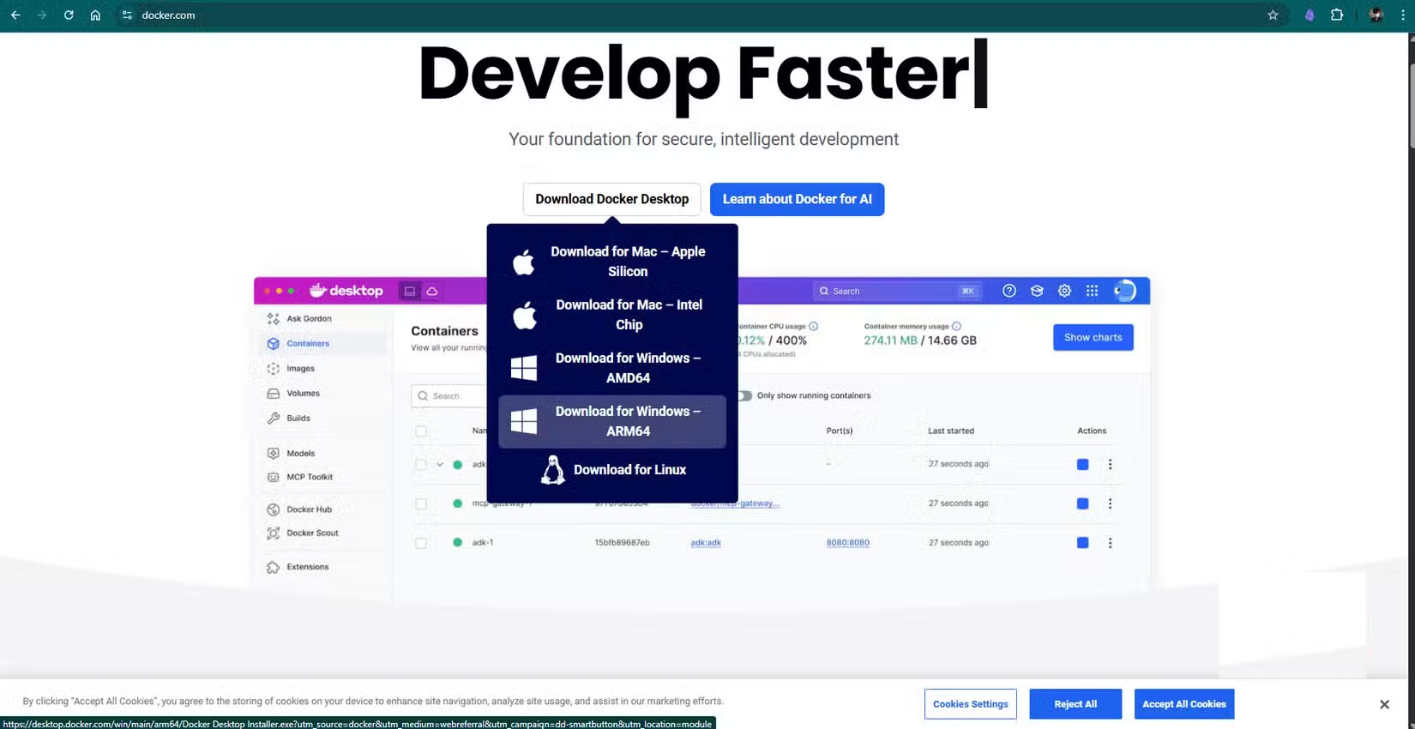Check the checkbox for adk-1 container
Screen dimensions: 1415x729
[421, 543]
